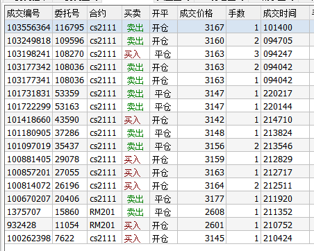Image resolution: width=314 pixels, height=251 pixels.
Task: Click order number 53163
Action: tap(67, 107)
